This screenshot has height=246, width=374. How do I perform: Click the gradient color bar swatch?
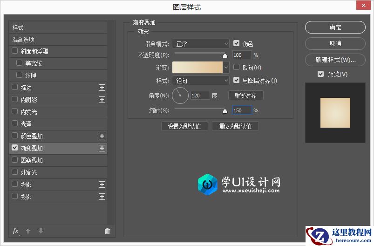[x=197, y=68]
